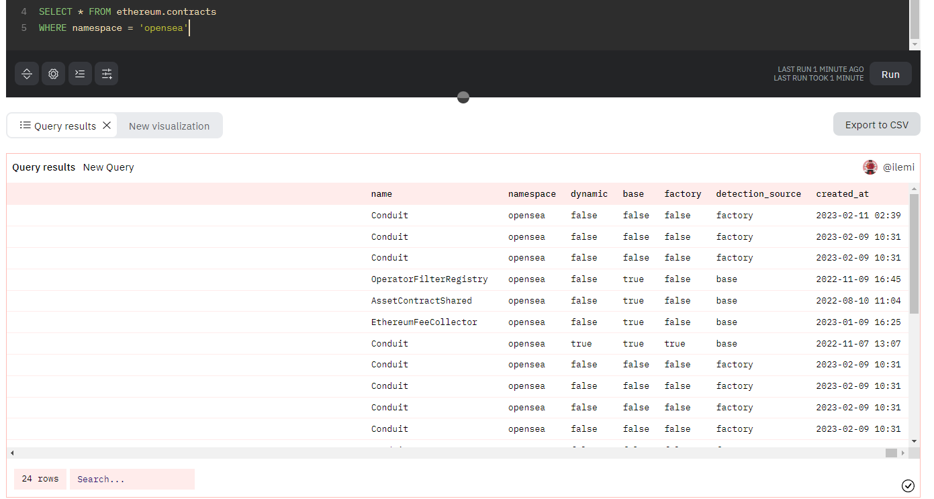This screenshot has height=499, width=934.
Task: Click opensea namespace in EthereumFeeCollector row
Action: [x=526, y=322]
